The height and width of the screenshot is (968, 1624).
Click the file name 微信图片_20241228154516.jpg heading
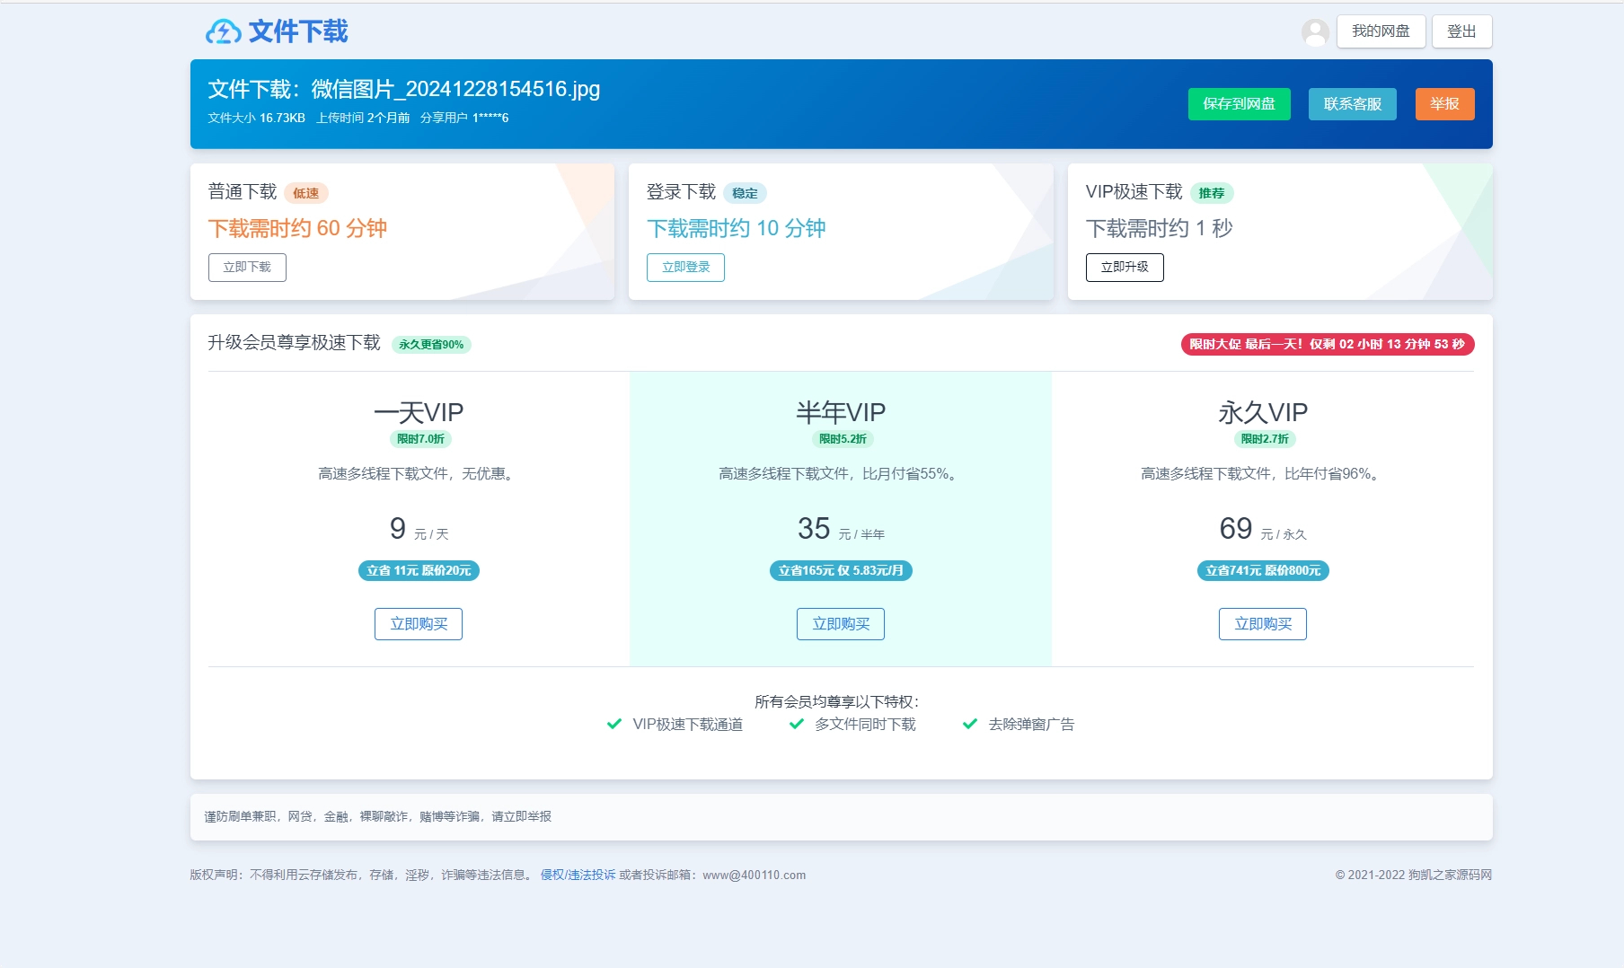click(455, 89)
